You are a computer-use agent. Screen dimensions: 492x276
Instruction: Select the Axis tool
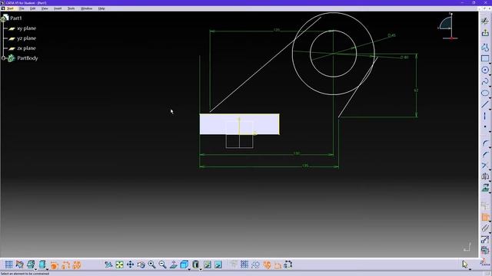(485, 116)
